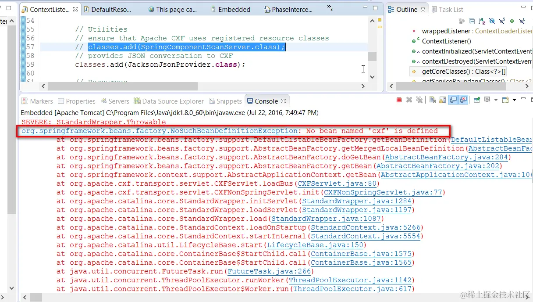The width and height of the screenshot is (533, 302).
Task: Toggle Show Console on standard output change
Action: click(453, 100)
